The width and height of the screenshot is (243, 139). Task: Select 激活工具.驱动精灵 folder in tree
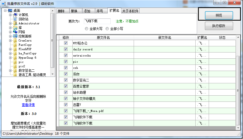32,75
